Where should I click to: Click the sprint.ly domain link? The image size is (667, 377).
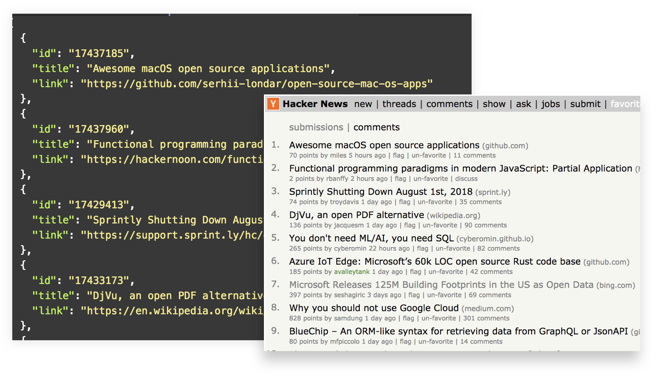pos(493,192)
